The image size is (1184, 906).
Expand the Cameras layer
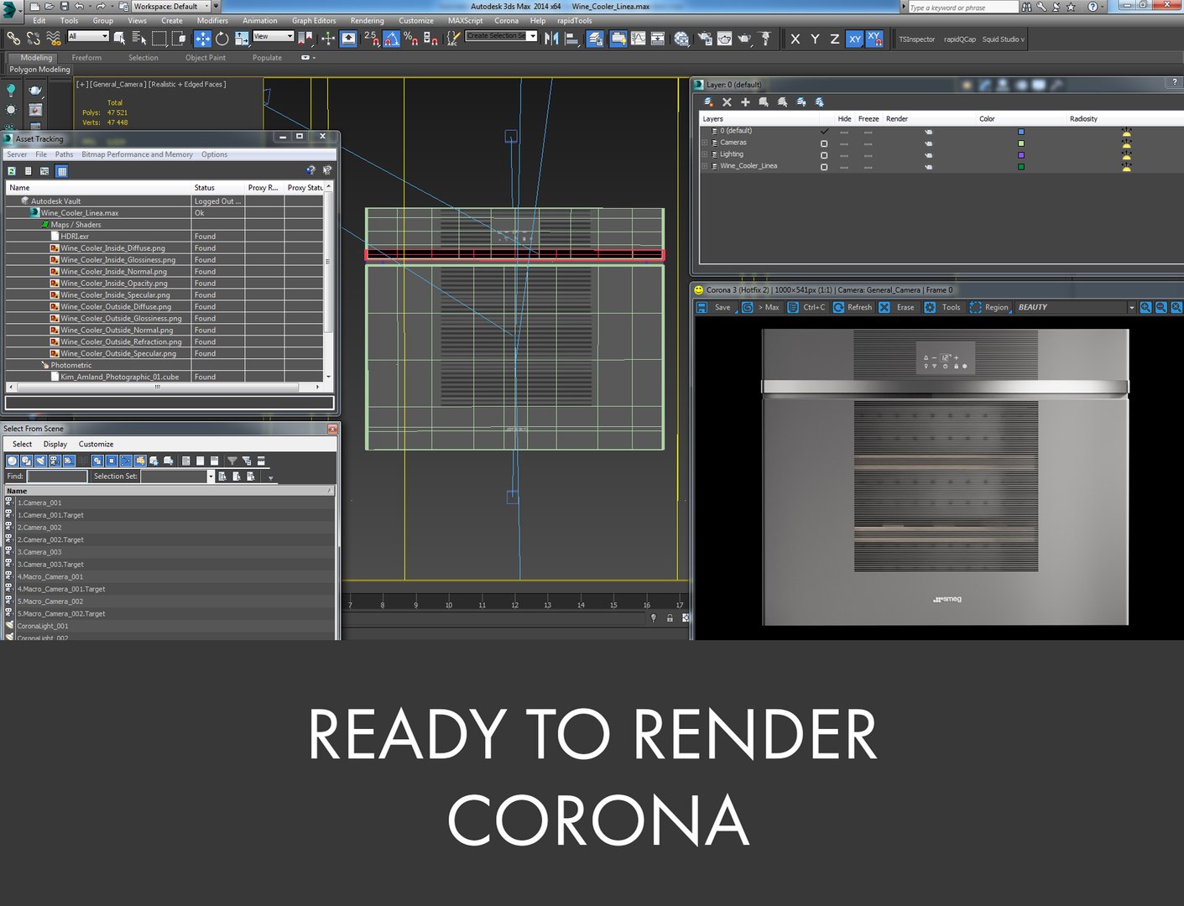coord(705,143)
